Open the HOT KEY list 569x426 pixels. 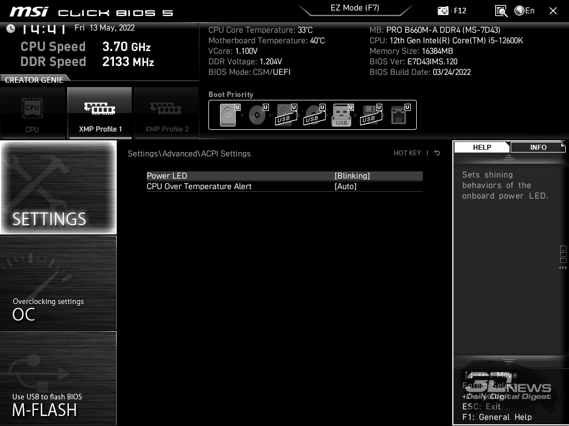click(407, 153)
